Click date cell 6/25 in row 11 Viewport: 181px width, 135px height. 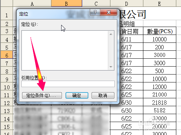[131, 94]
